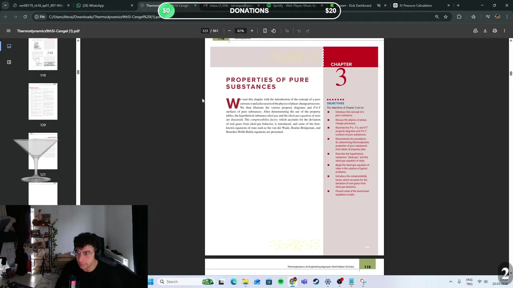
Task: Click the OBJECTIVES heading in the sidebar box
Action: [x=335, y=103]
